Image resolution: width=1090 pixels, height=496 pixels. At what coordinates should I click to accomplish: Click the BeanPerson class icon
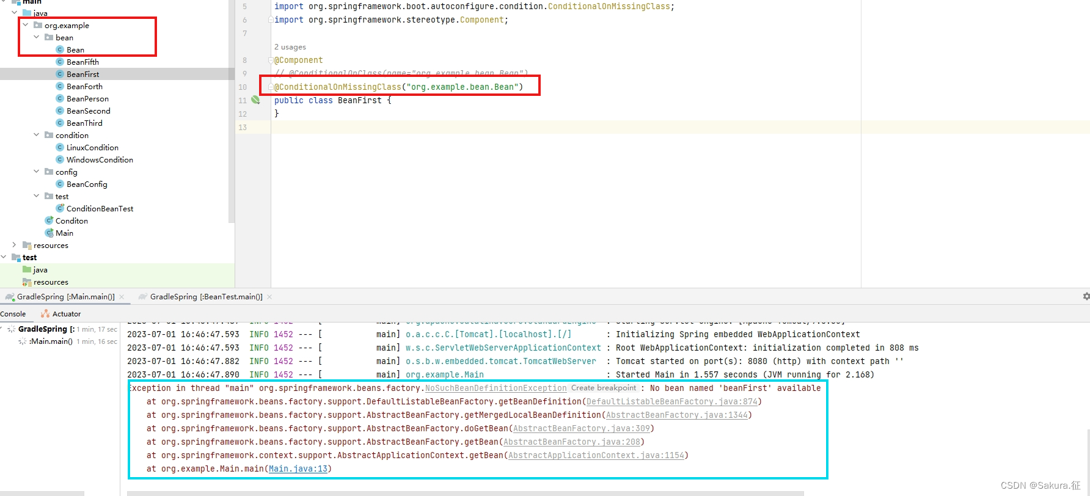click(x=60, y=98)
